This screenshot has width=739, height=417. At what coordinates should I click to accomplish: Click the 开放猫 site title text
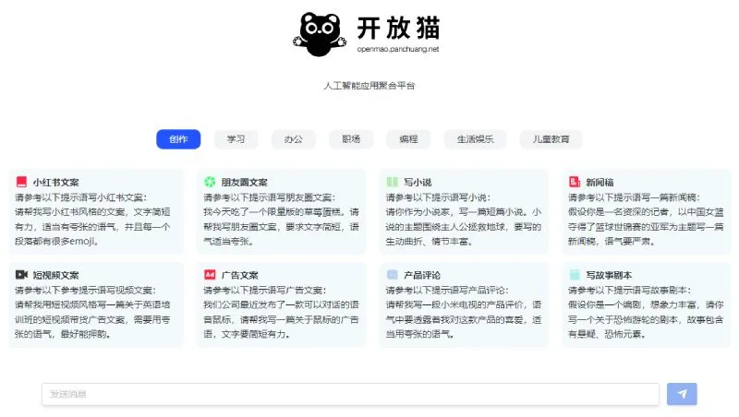pyautogui.click(x=398, y=28)
